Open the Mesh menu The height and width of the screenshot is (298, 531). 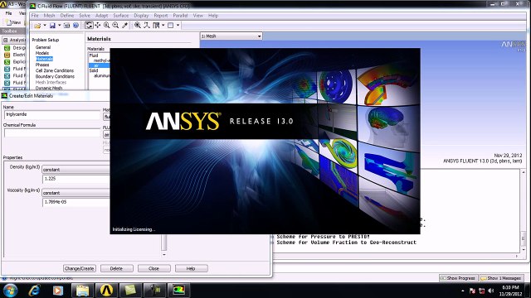(49, 16)
